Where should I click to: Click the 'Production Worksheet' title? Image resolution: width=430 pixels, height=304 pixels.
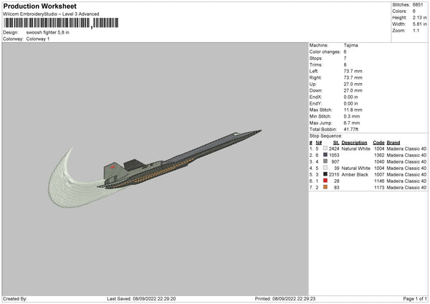(39, 6)
